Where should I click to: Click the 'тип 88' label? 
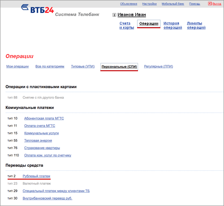tap(13, 98)
